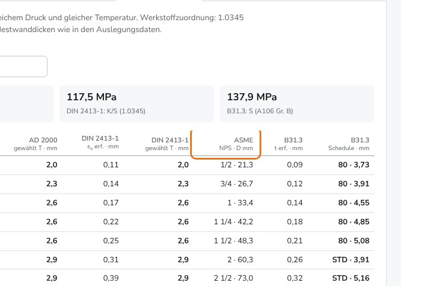The image size is (436, 286).
Task: Click sv erf. value 0,11
Action: click(x=111, y=165)
